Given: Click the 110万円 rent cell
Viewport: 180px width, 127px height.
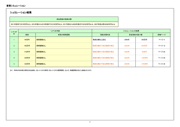Looking at the screenshot, I should 27,52.
